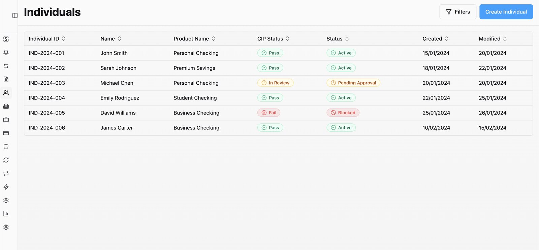Screen dimensions: 539x250
Task: Click created date 10/02/2024
Action: click(436, 128)
